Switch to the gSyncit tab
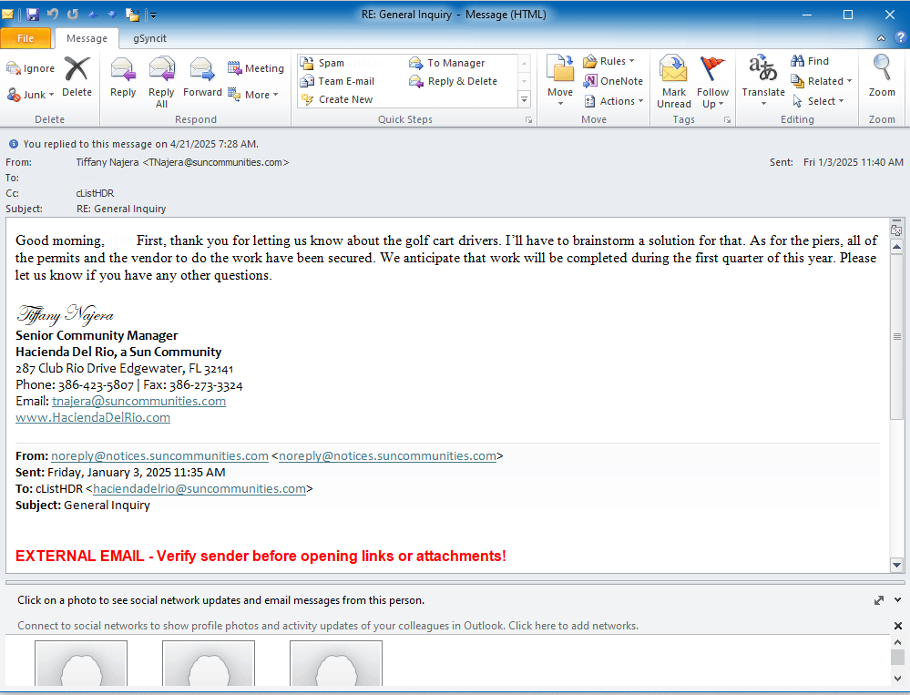The image size is (910, 695). click(149, 38)
